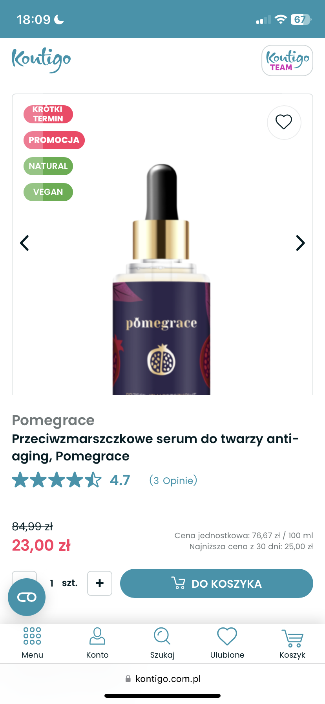Tap the Pomegrace serum product image
Viewport: 325px width, 704px height.
[x=162, y=279]
